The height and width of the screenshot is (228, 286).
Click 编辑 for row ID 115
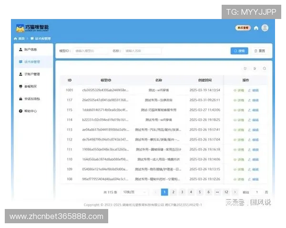[254, 110]
